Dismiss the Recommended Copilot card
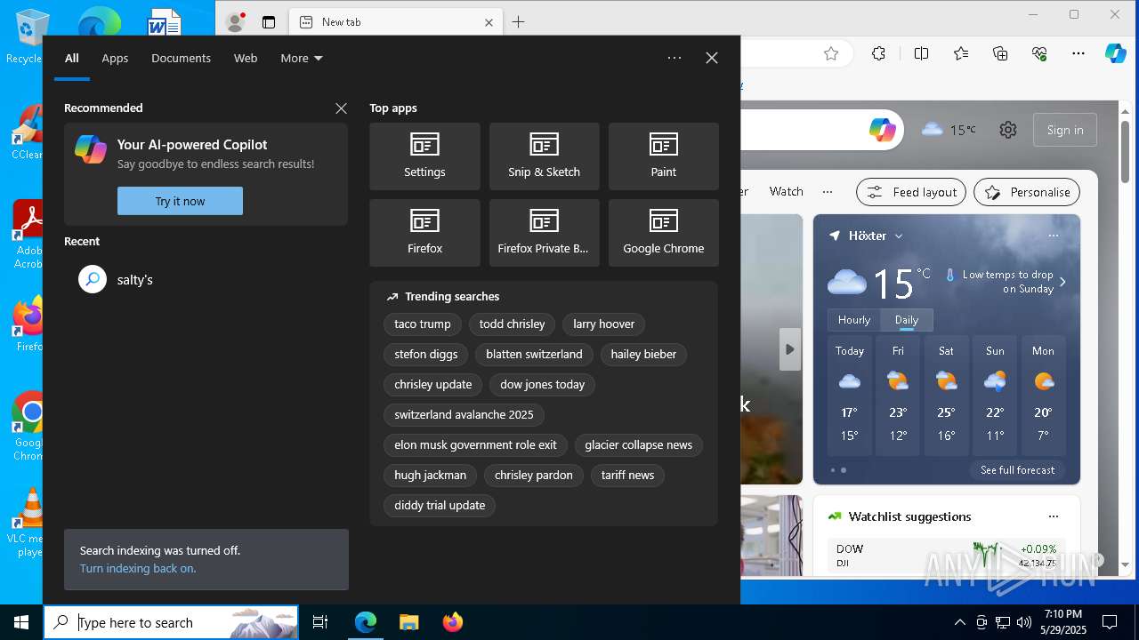Viewport: 1139px width, 640px height. click(x=341, y=108)
